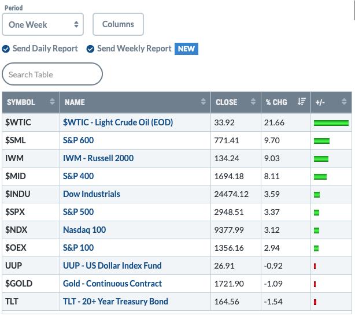Open the IWM - Russell 2000 link
This screenshot has height=316, width=355.
98,158
